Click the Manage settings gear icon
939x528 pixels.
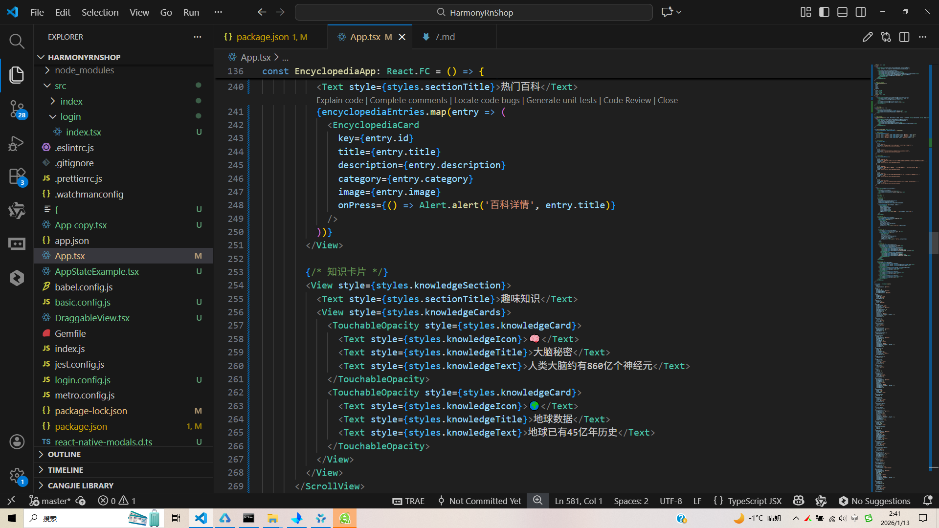pyautogui.click(x=17, y=475)
